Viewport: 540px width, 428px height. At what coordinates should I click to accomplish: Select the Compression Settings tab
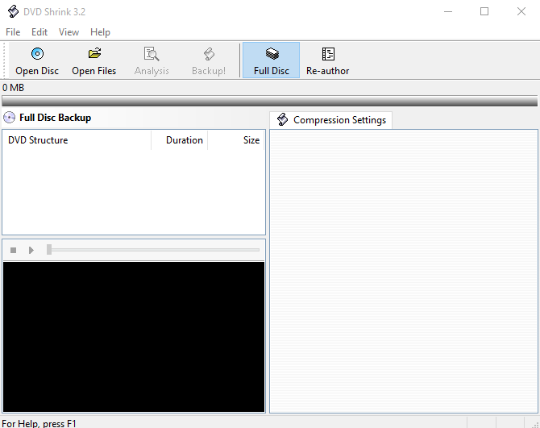[x=330, y=120]
